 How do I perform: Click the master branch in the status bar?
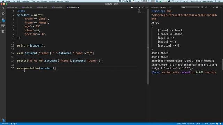coord(5,124)
